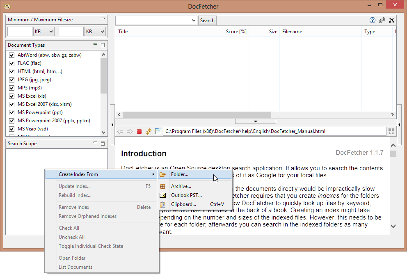This screenshot has width=407, height=279.
Task: Click the maximum filesize input field
Action: tap(71, 32)
